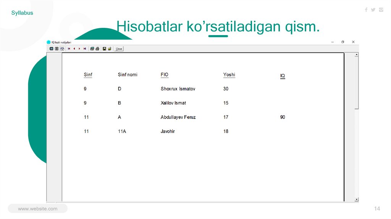
Task: Click the Sinf nomi column header
Action: [128, 75]
